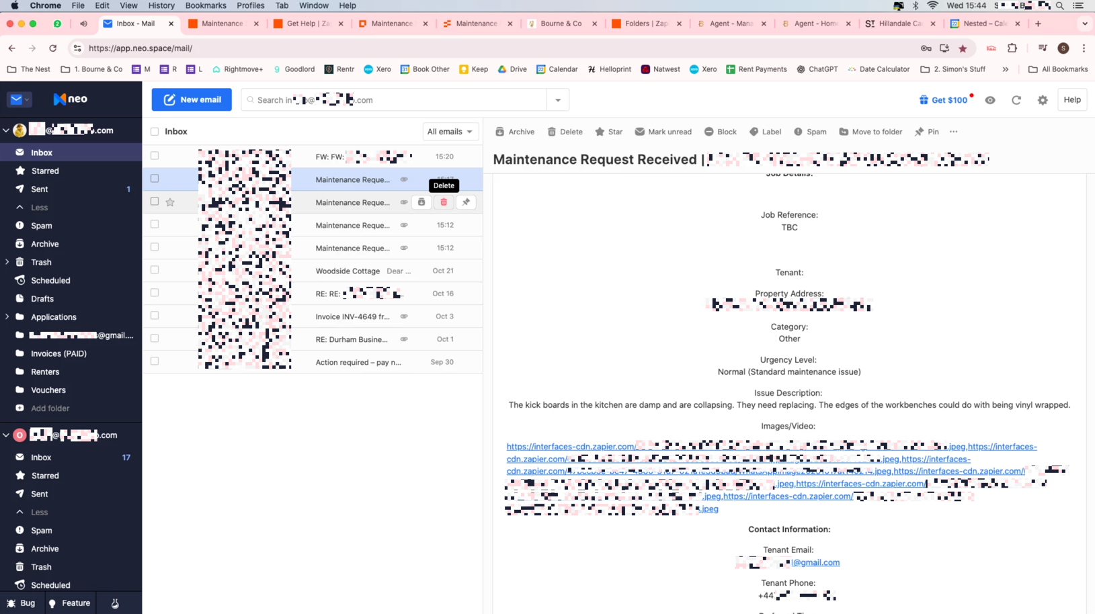Image resolution: width=1095 pixels, height=614 pixels.
Task: Open the All emails filter dropdown
Action: (x=450, y=132)
